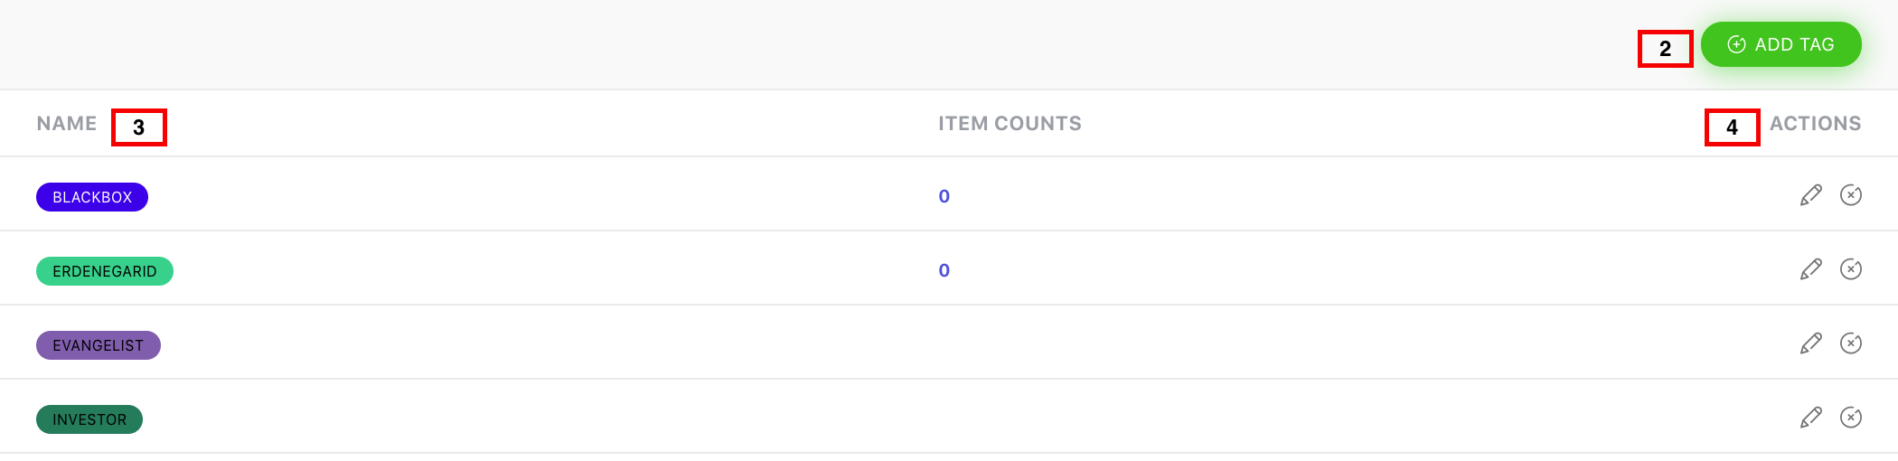Screen dimensions: 1898x461
Task: Click the annotation marker numbered 3
Action: tap(139, 127)
